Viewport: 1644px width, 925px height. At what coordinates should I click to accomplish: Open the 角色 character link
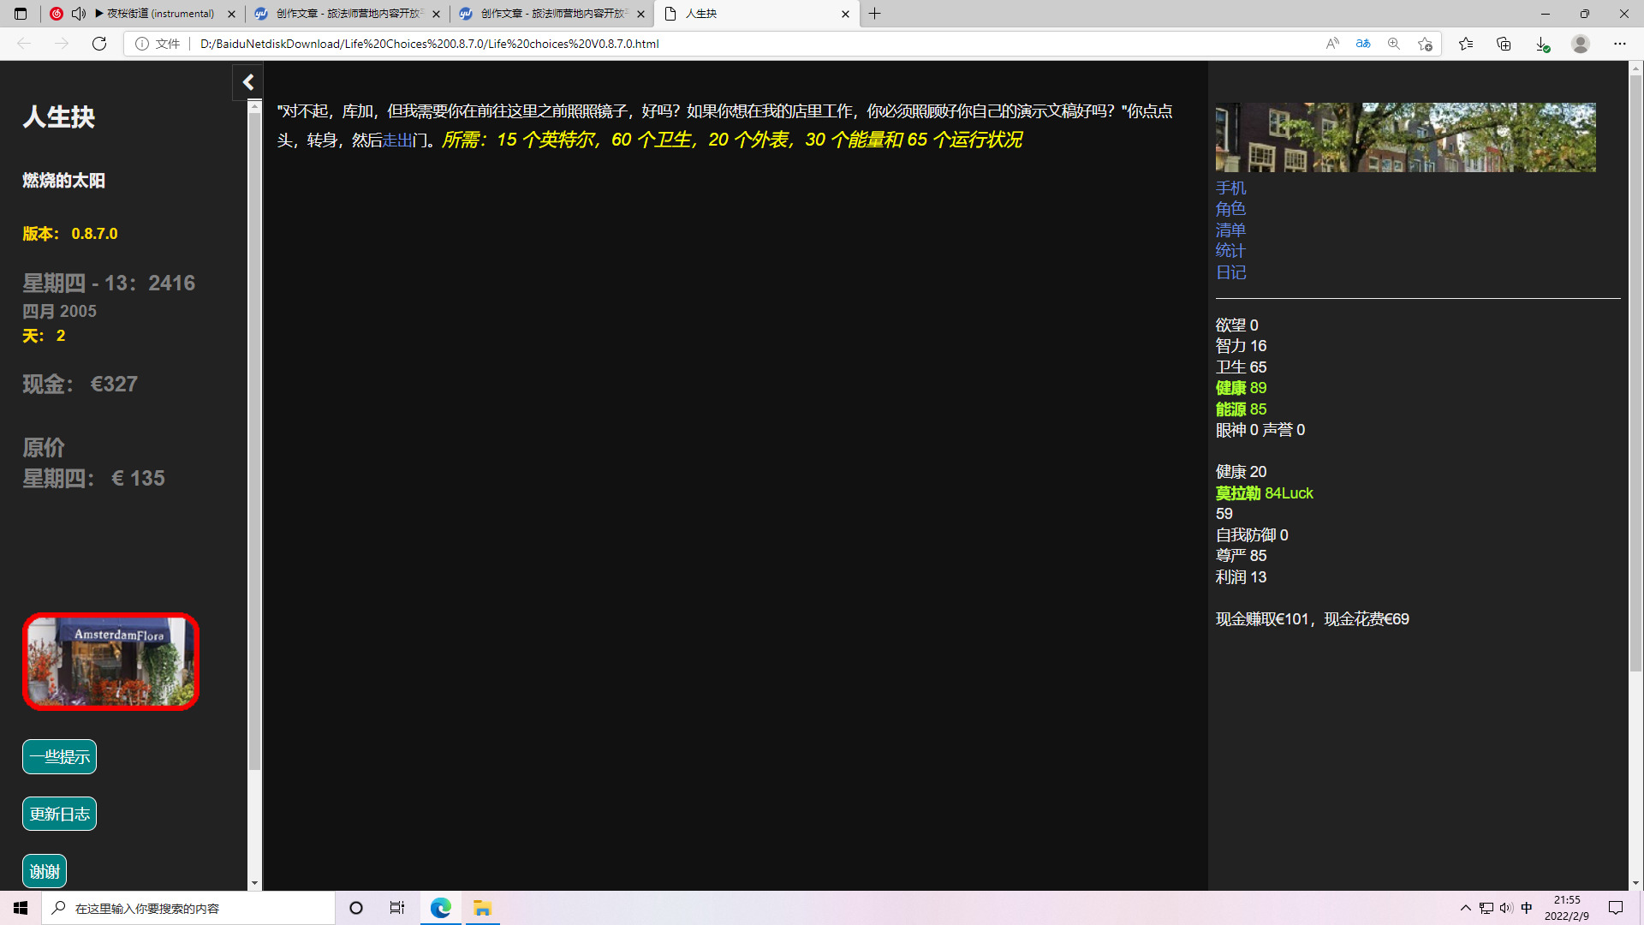tap(1230, 210)
